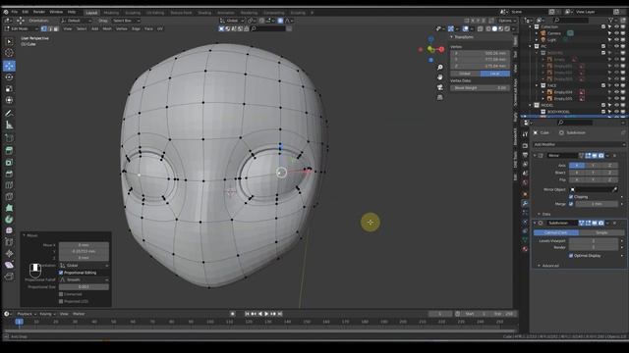Open the Options dropdown in viewport header

tap(506, 21)
